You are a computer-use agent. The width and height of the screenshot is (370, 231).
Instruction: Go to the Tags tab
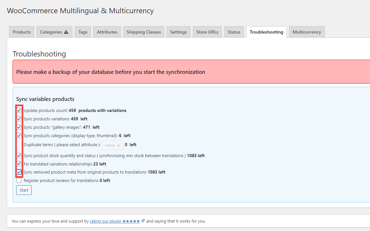(x=83, y=32)
